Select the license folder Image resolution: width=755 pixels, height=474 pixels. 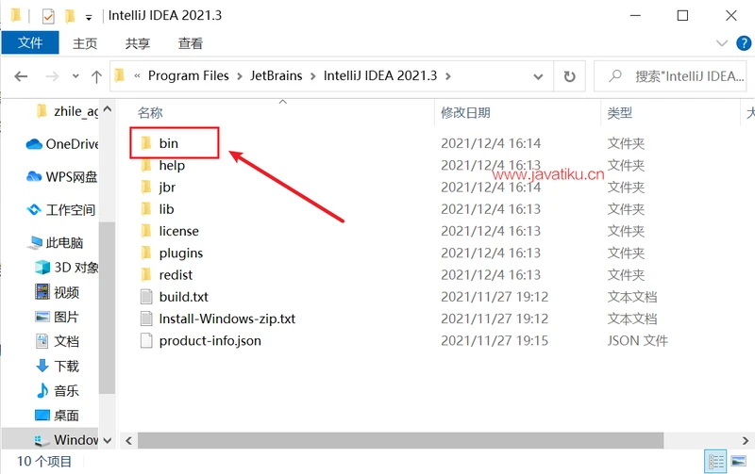coord(178,231)
